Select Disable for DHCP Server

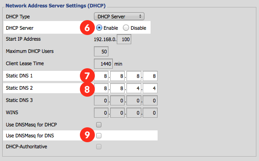pos(126,28)
